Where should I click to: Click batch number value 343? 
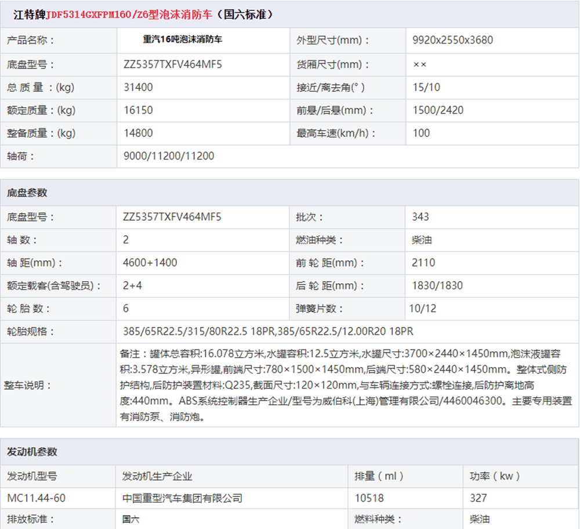(420, 217)
